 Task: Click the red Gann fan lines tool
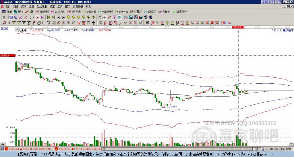[x=105, y=23]
